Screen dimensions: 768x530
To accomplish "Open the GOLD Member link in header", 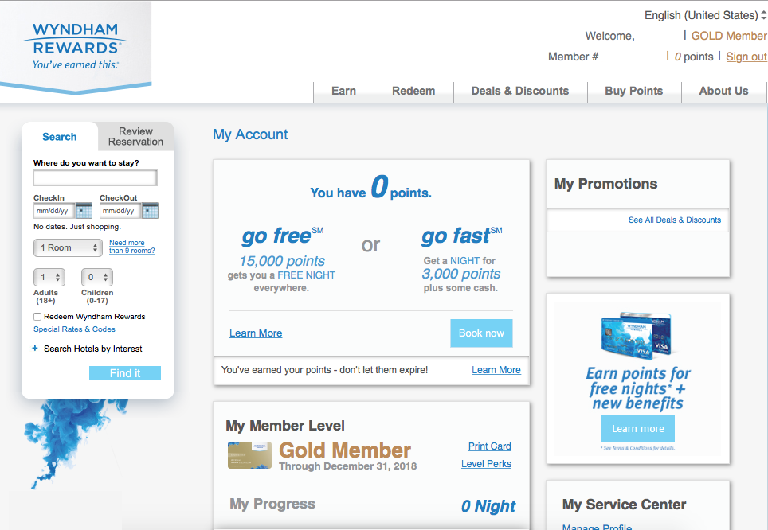I will [x=729, y=36].
